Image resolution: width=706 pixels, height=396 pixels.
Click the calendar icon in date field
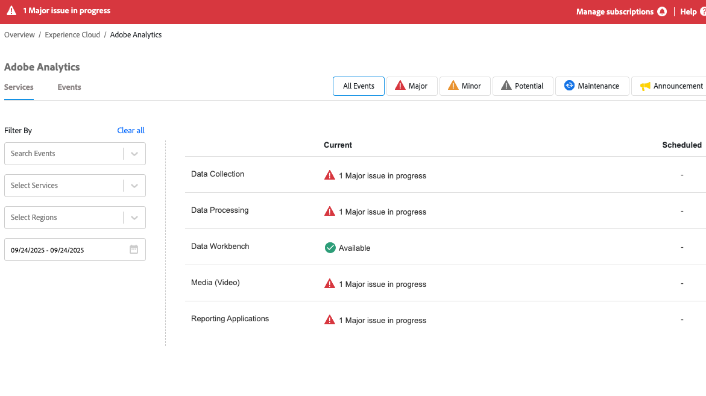pos(134,250)
